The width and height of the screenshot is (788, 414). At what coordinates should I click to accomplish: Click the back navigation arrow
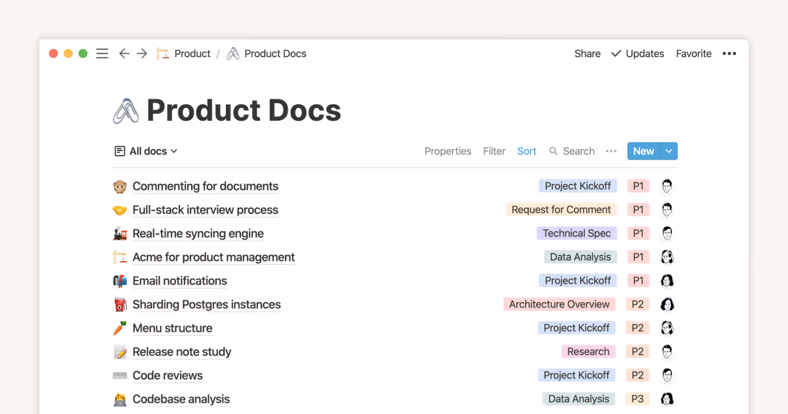tap(124, 53)
